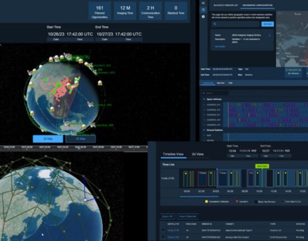
Task: Switch globe to 2D Map
Action: point(80,139)
